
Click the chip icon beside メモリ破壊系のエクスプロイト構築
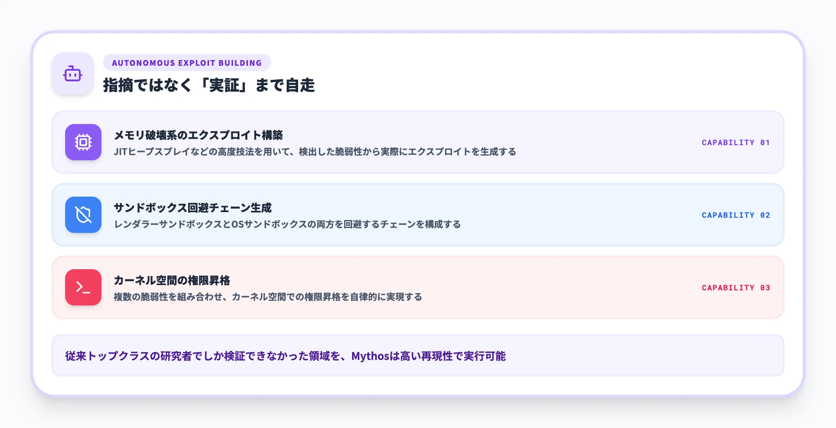[x=83, y=143]
